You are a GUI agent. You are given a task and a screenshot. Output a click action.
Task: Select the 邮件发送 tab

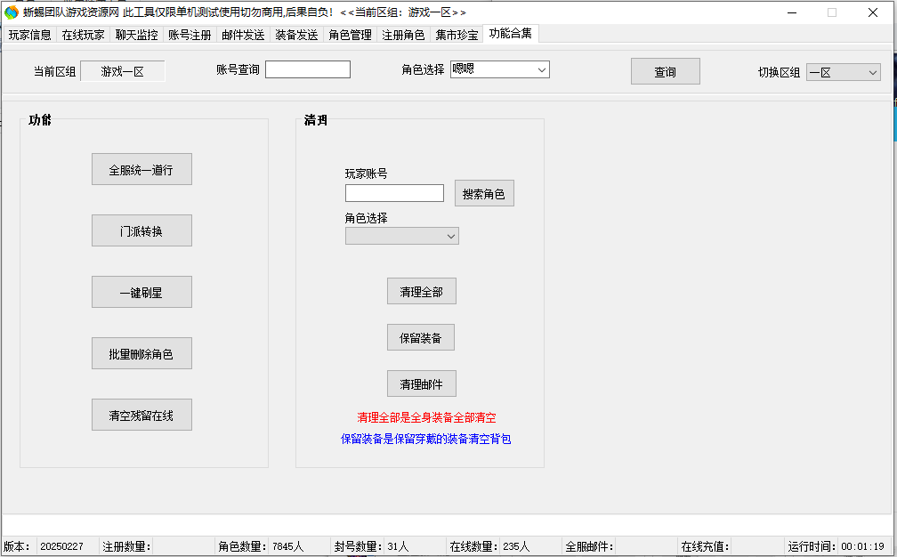click(243, 35)
